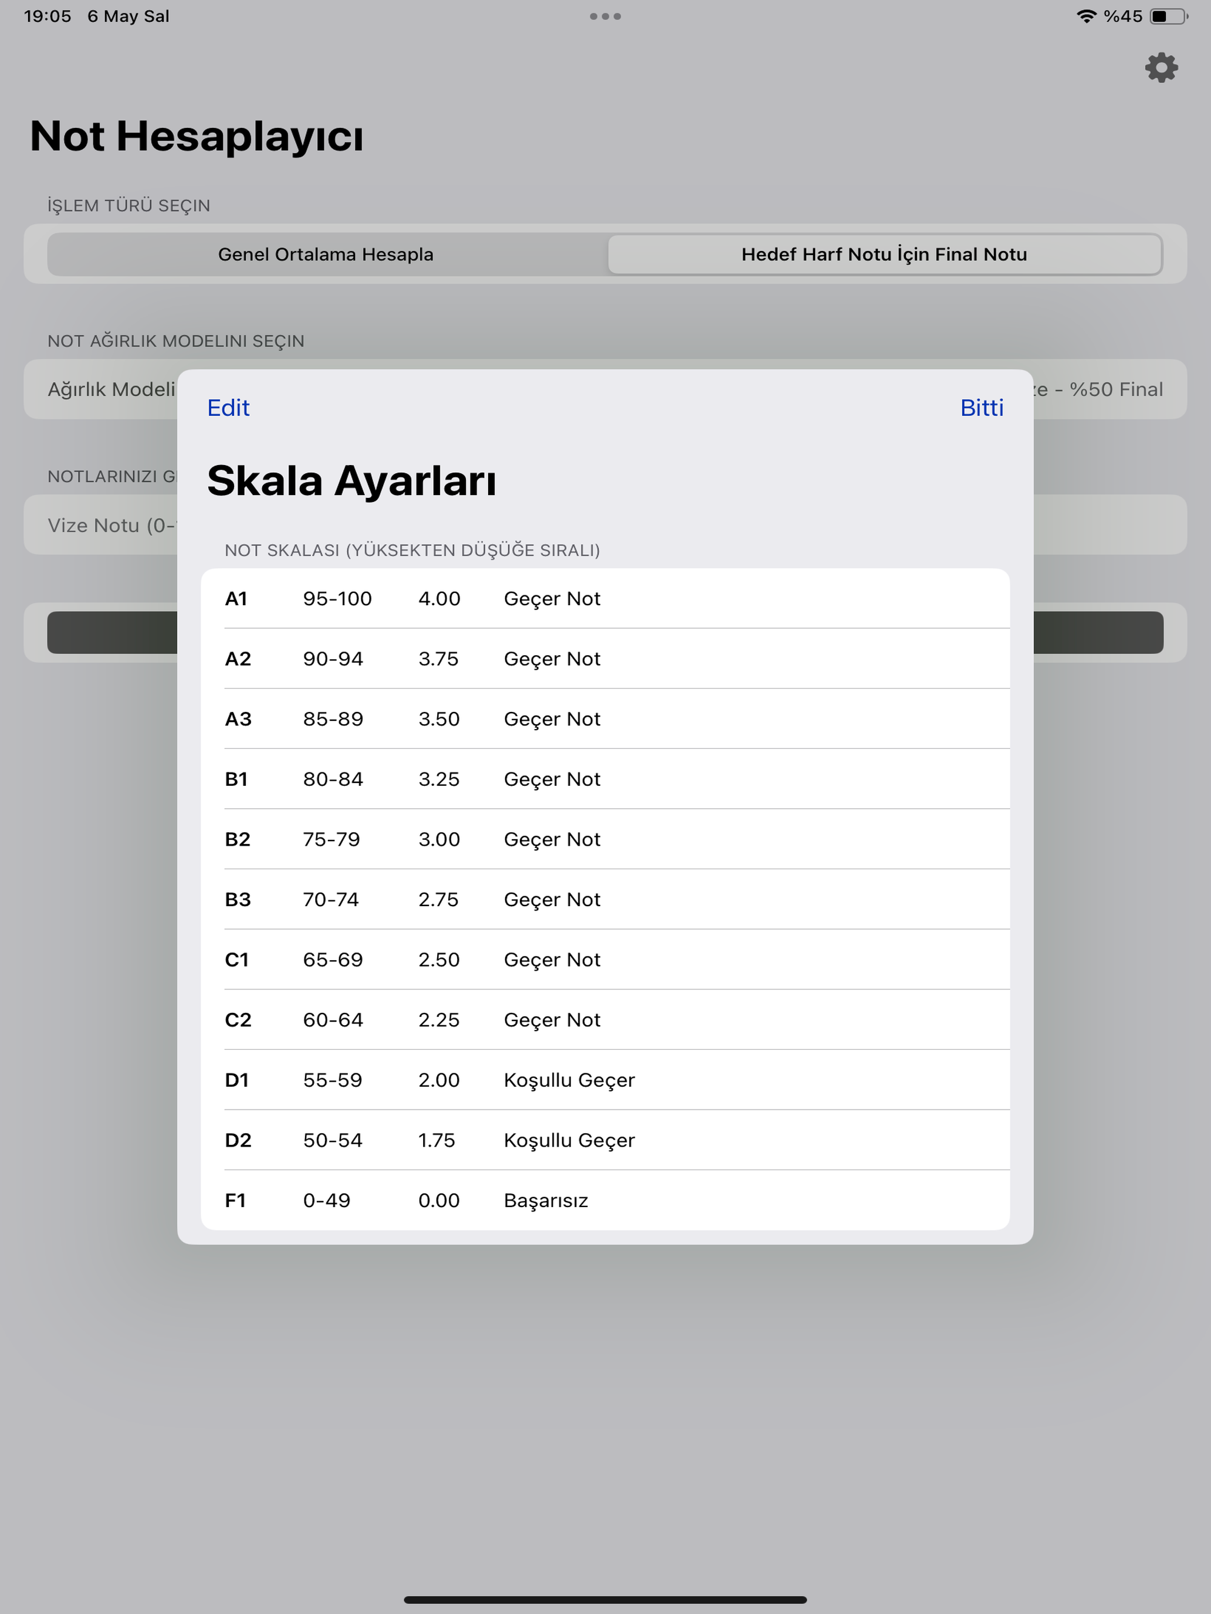1211x1614 pixels.
Task: Tap Bitti to close the sheet
Action: pyautogui.click(x=981, y=407)
